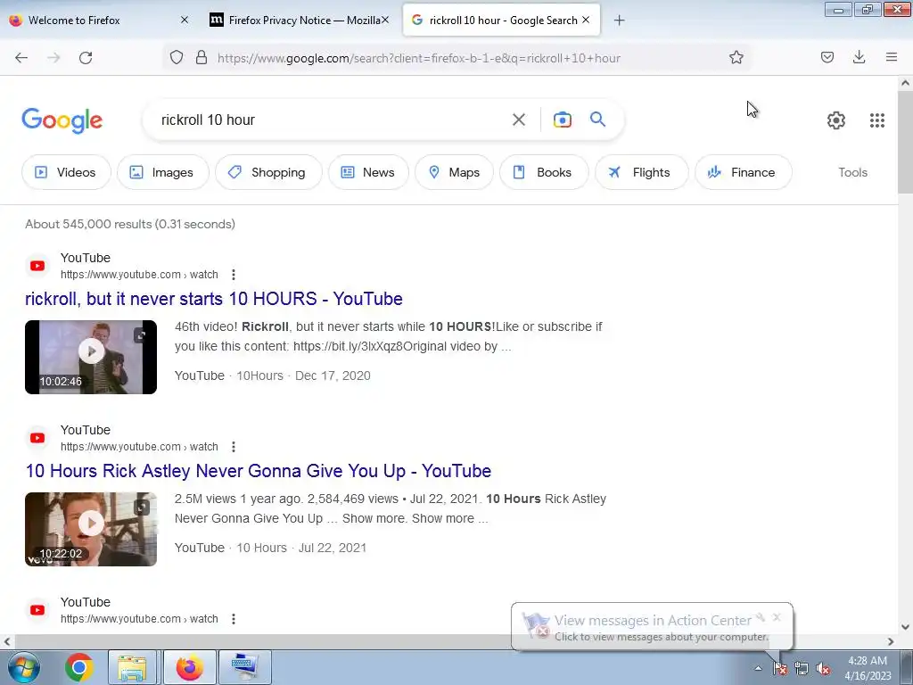The image size is (913, 685).
Task: Close the Action Center notification balloon
Action: coord(777,617)
